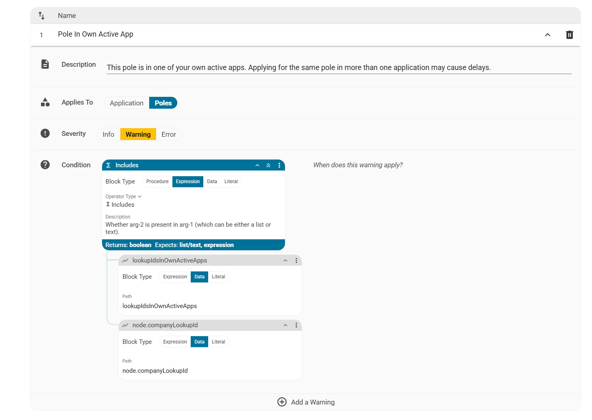Collapse the lookupIdsInOwnActiveApps block
Screen dimensions: 592x420
click(x=285, y=260)
